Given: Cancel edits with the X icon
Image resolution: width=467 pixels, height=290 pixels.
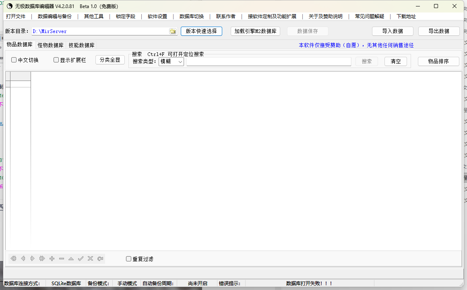Looking at the screenshot, I should click(x=91, y=258).
